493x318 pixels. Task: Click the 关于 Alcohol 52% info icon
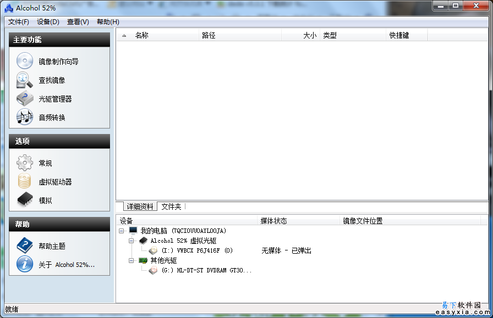pos(25,264)
